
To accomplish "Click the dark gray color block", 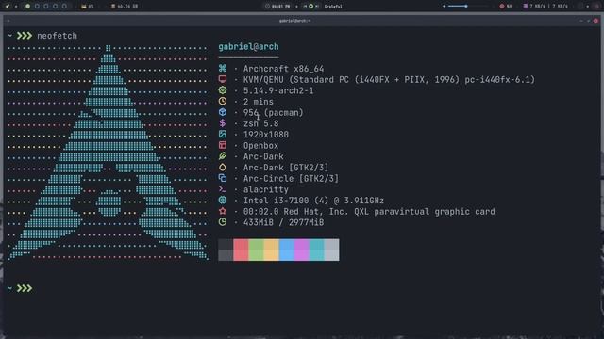I will pyautogui.click(x=226, y=250).
